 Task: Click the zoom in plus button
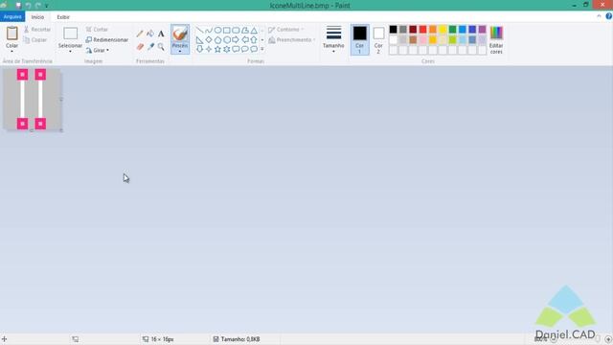pos(608,339)
